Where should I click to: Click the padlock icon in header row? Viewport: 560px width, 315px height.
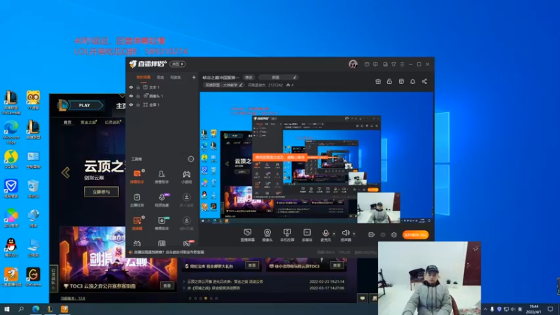click(389, 82)
